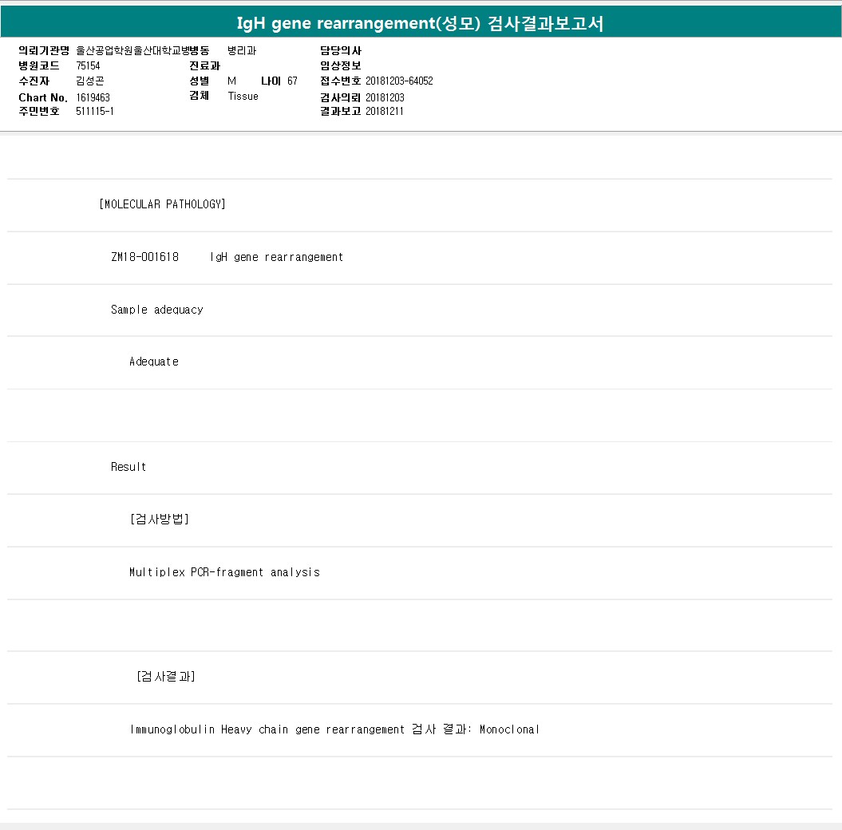Click the '[검사방법]' label
Viewport: 842px width, 830px height.
pos(160,520)
